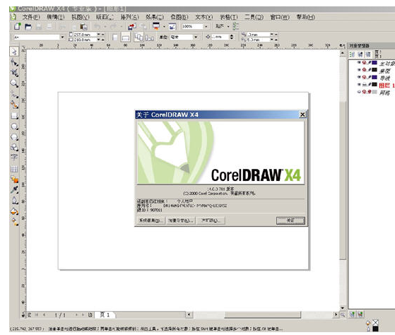
Task: Select the Eyedropper tool
Action: point(14,189)
